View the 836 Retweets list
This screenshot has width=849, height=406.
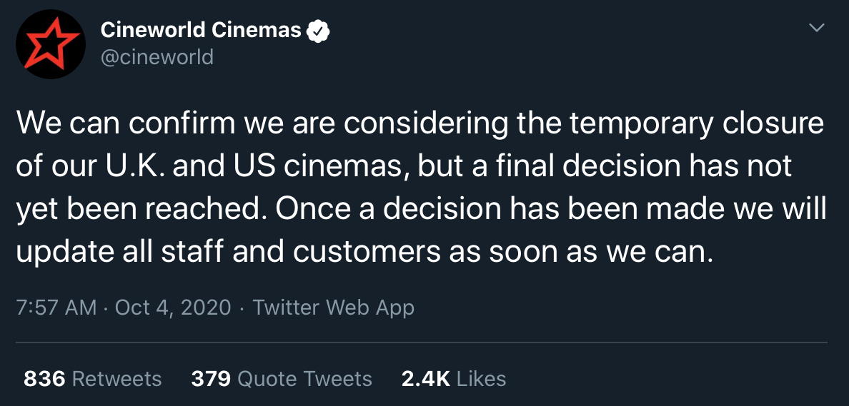pyautogui.click(x=93, y=378)
